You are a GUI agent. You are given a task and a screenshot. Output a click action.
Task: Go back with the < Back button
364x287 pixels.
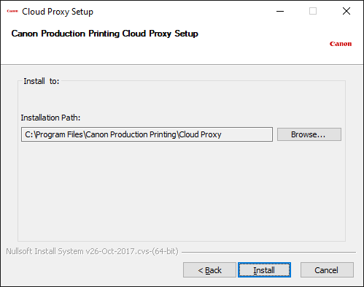click(209, 269)
